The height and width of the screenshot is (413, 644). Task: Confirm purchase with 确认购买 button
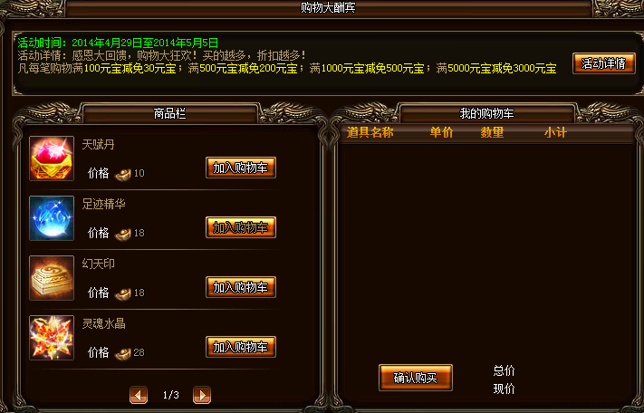[416, 378]
